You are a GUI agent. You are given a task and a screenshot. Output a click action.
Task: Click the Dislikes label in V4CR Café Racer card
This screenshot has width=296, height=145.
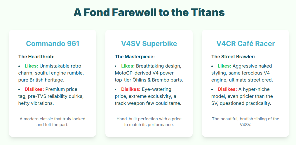227,89
